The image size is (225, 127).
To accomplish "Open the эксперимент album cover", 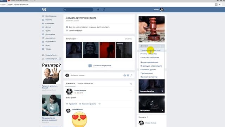I will (x=152, y=104).
